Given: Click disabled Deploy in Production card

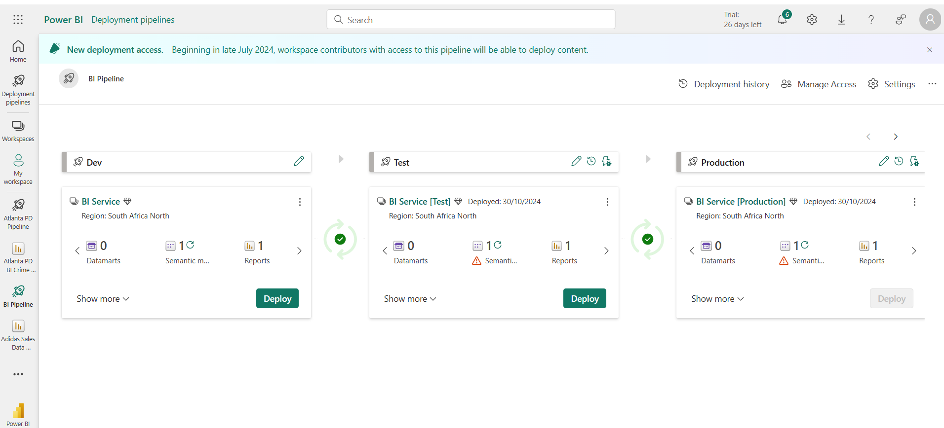Looking at the screenshot, I should 892,298.
